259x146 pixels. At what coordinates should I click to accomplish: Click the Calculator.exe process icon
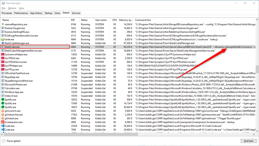[3, 88]
